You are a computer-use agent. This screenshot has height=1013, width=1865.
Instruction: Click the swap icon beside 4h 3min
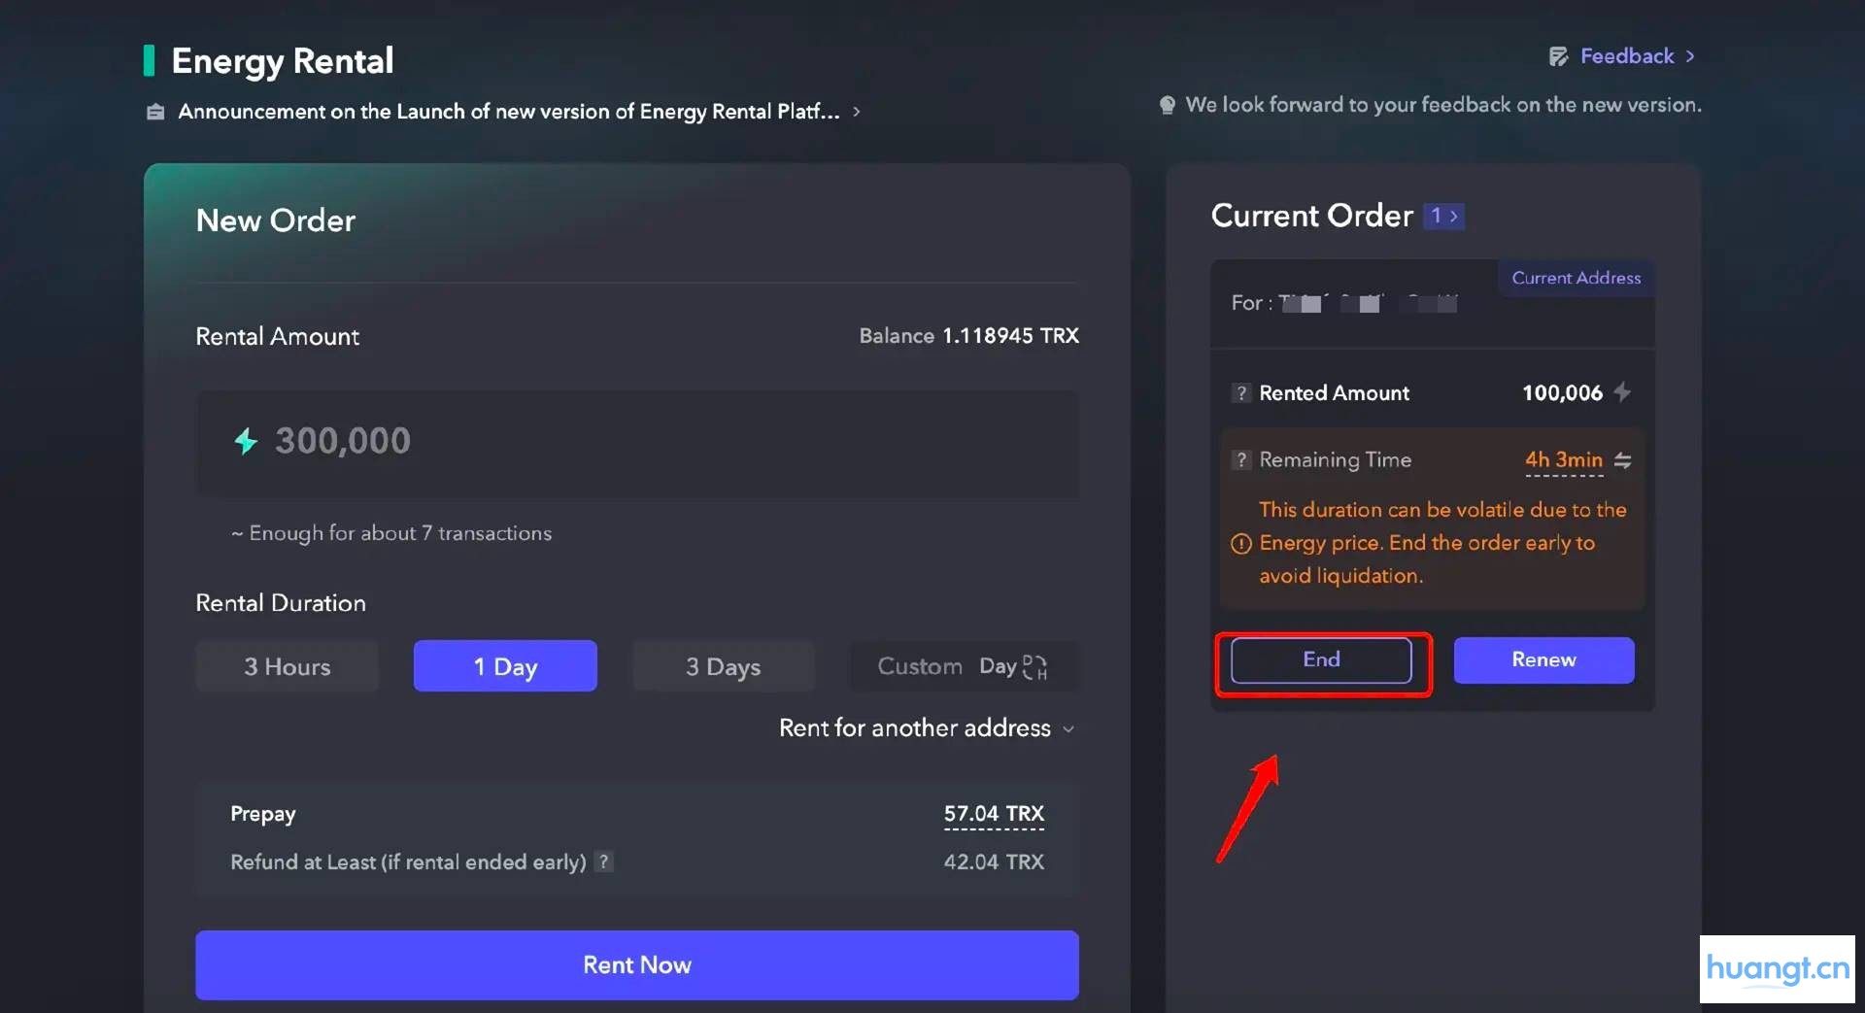(1623, 460)
